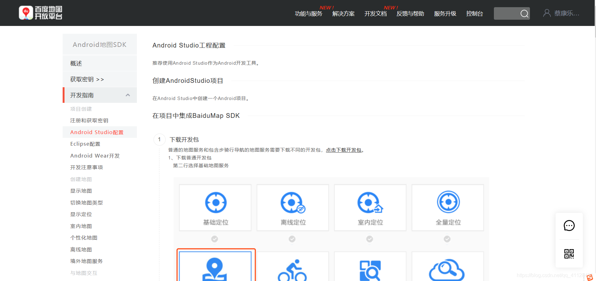Click the Sogou input method tray icon
The height and width of the screenshot is (281, 596).
[x=590, y=277]
